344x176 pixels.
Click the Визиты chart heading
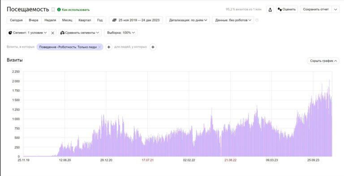(x=15, y=60)
